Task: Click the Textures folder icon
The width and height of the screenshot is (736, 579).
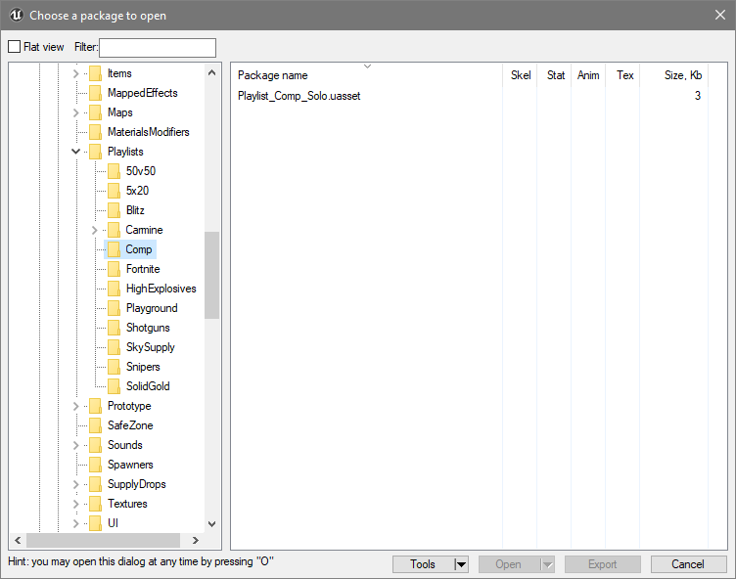Action: 95,504
